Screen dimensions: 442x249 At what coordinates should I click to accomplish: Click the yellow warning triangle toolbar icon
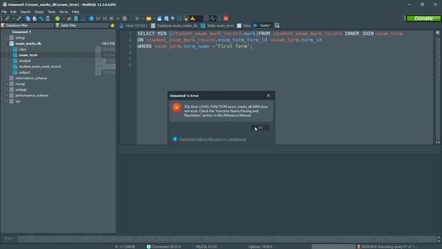point(193,19)
